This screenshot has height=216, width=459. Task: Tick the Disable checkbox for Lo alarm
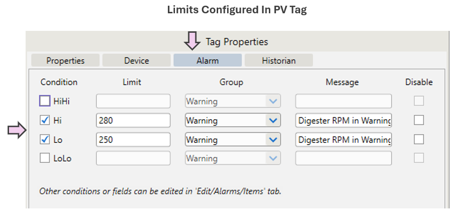coord(419,140)
